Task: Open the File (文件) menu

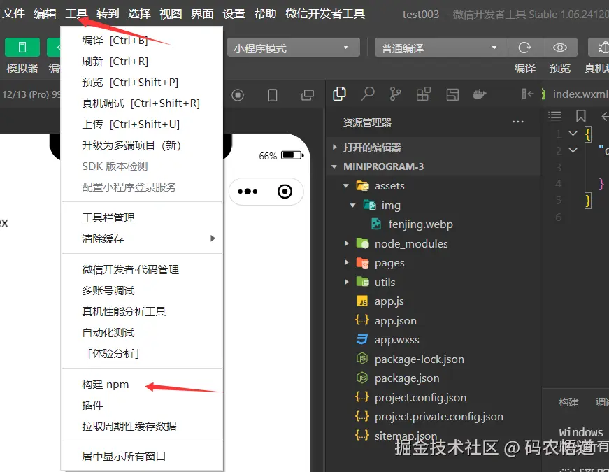Action: 13,13
